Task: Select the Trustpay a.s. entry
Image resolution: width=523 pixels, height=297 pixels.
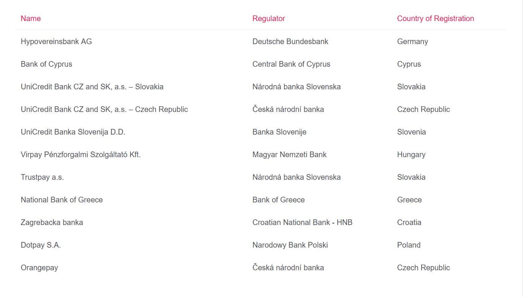Action: pyautogui.click(x=42, y=177)
